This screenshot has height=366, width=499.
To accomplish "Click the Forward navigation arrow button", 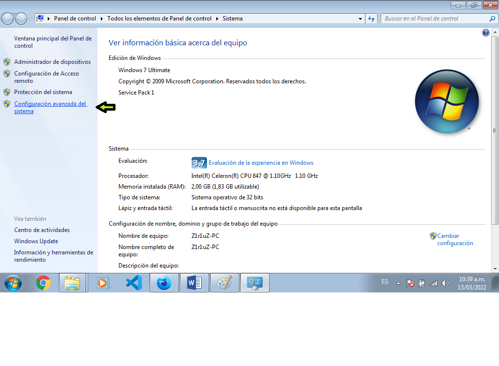I will [x=21, y=19].
